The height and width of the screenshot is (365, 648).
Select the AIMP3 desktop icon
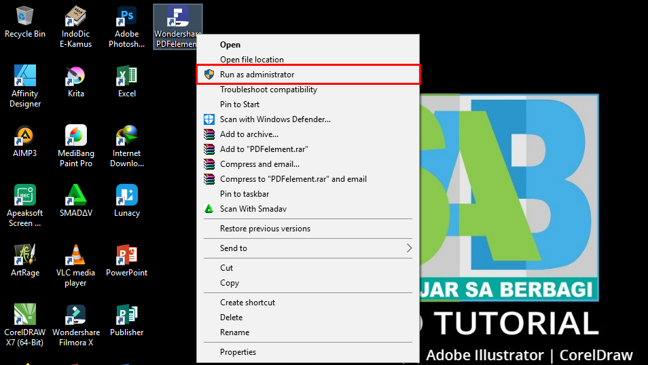(x=25, y=141)
